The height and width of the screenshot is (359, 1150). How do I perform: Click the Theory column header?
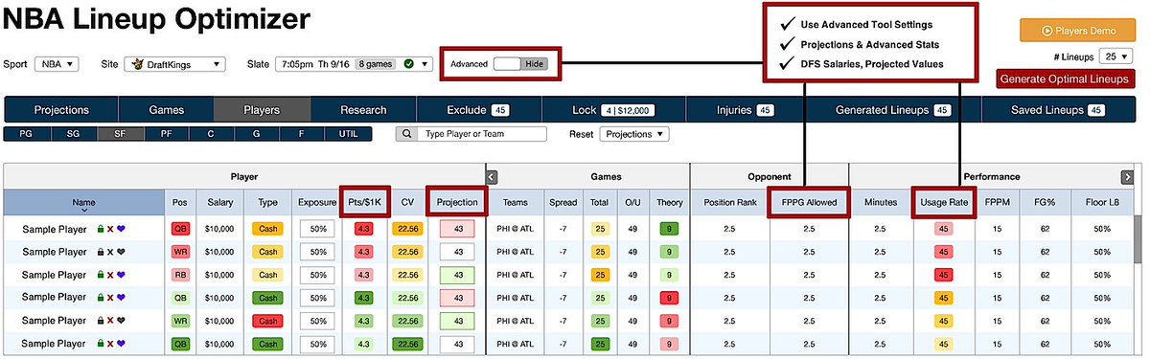click(x=669, y=202)
